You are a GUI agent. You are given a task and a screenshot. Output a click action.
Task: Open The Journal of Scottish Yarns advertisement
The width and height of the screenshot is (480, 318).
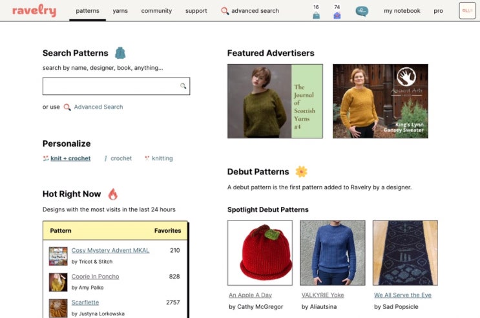click(x=275, y=101)
